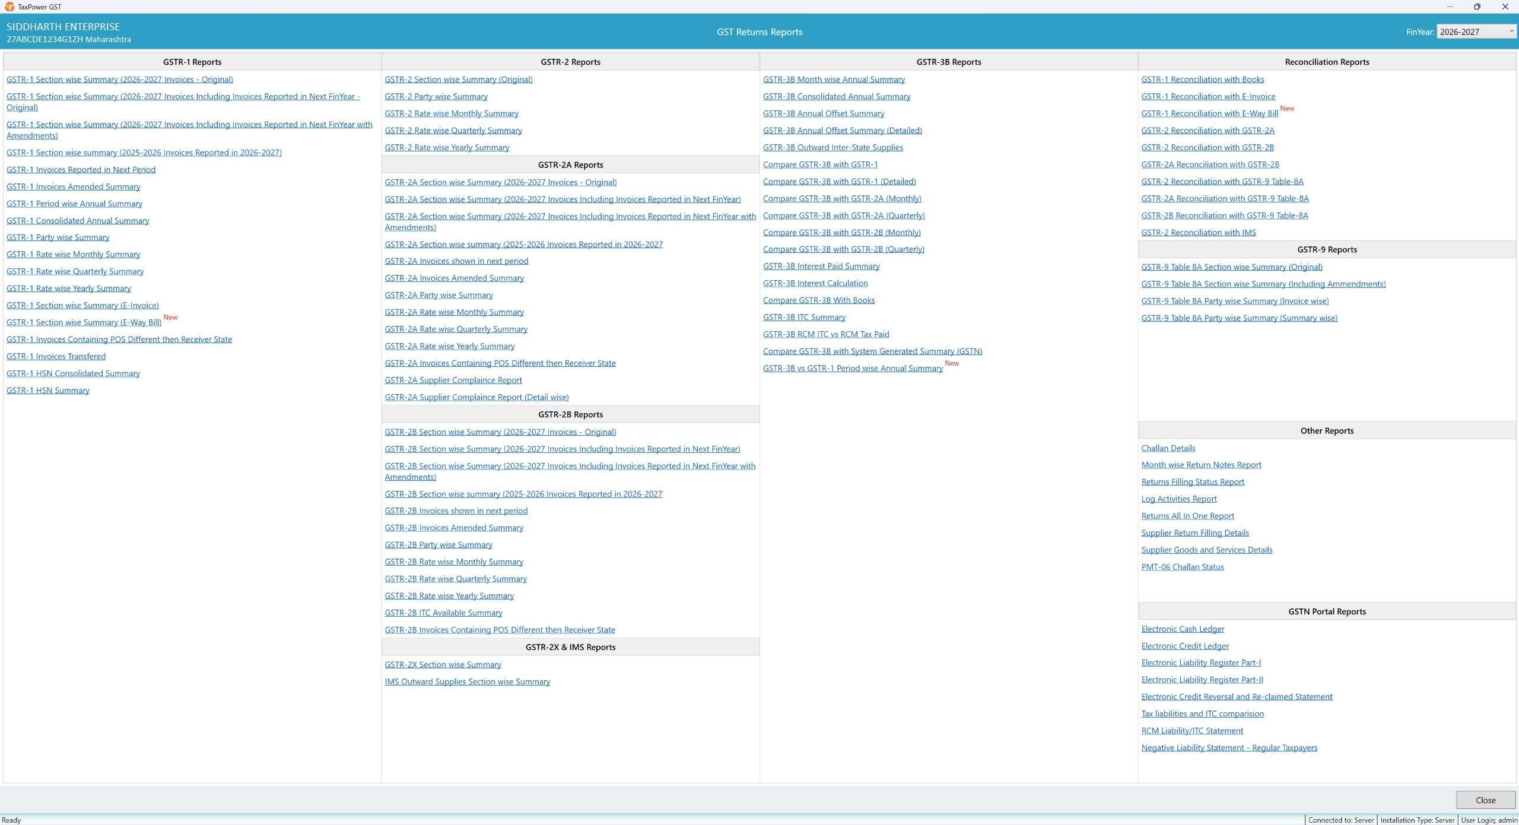Image resolution: width=1519 pixels, height=825 pixels.
Task: Open IMS Outward Supplies Section wise Summary
Action: 468,682
